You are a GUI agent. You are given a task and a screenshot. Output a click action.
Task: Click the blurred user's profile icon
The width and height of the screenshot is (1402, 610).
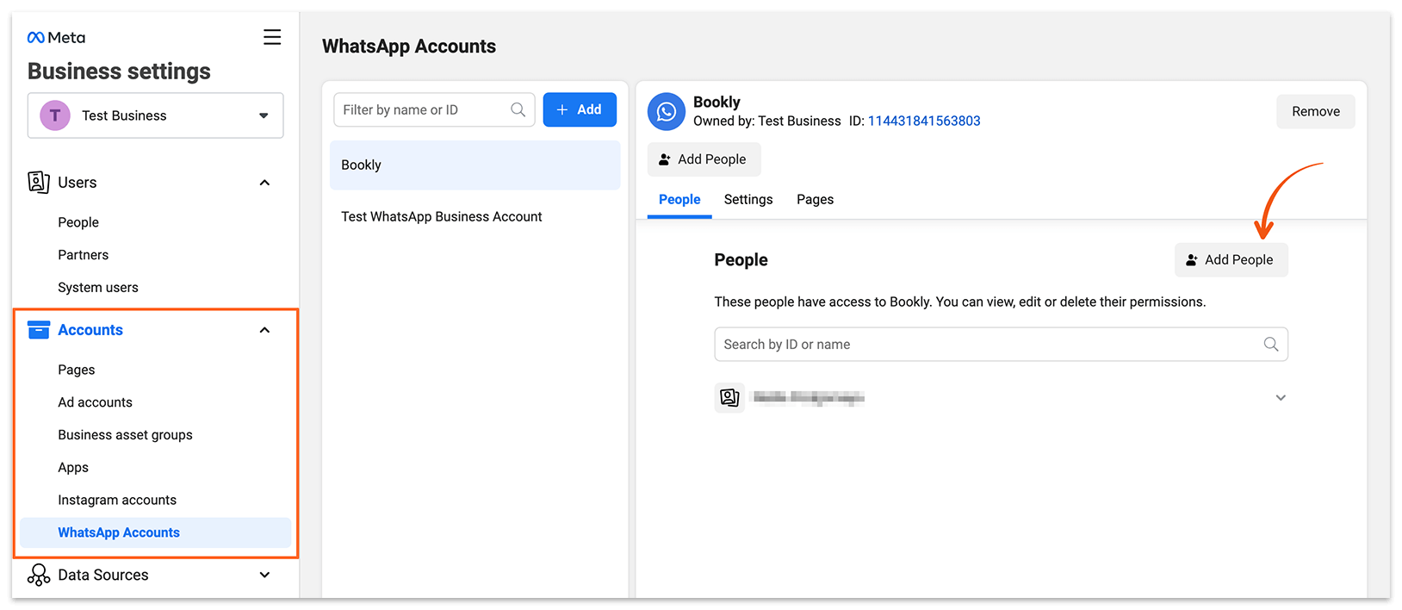click(729, 397)
